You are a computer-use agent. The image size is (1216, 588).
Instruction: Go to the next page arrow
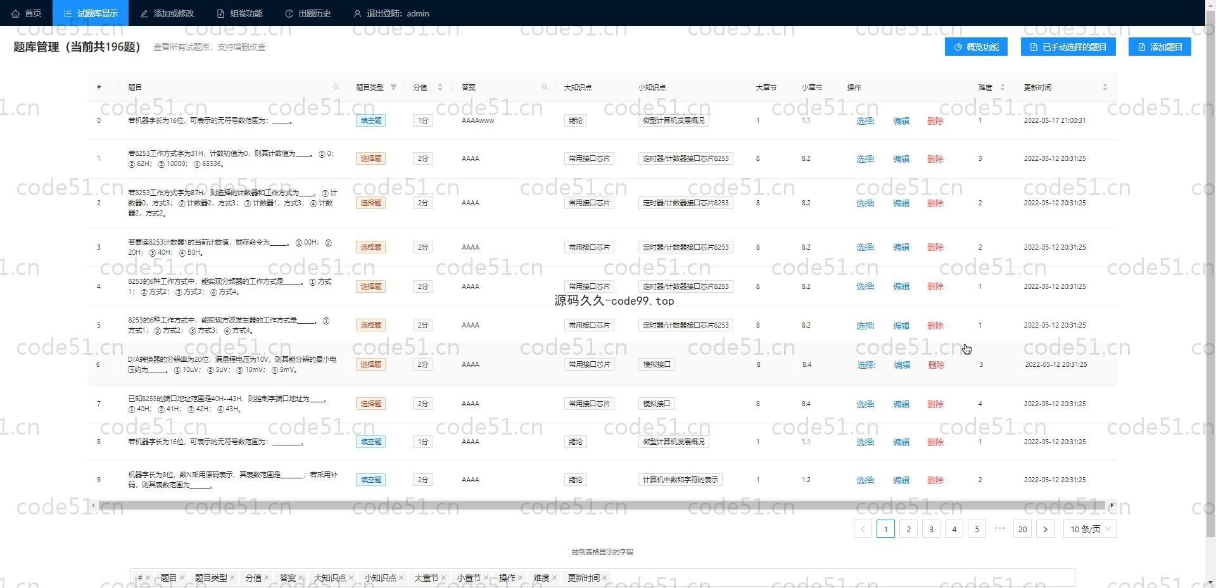(x=1045, y=529)
